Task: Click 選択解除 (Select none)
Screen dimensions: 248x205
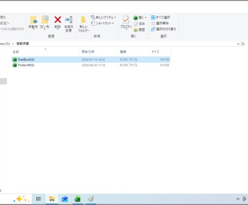Action: click(160, 23)
